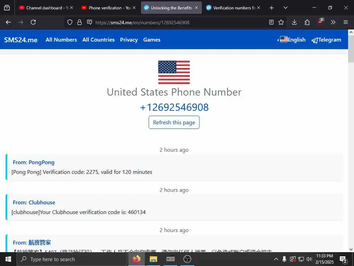Open the Firefox hamburger application menu

click(x=346, y=22)
